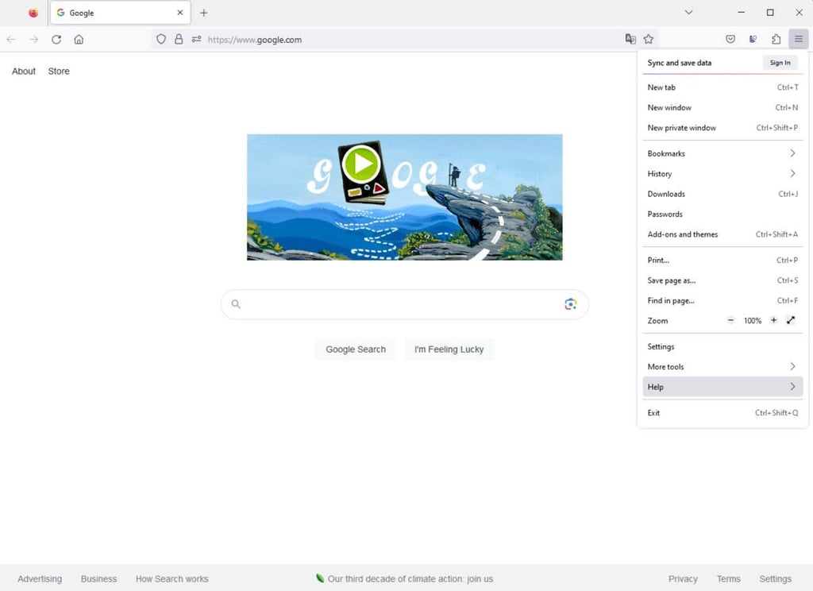Click the magnifier icon in search box
The image size is (813, 591).
click(x=236, y=304)
